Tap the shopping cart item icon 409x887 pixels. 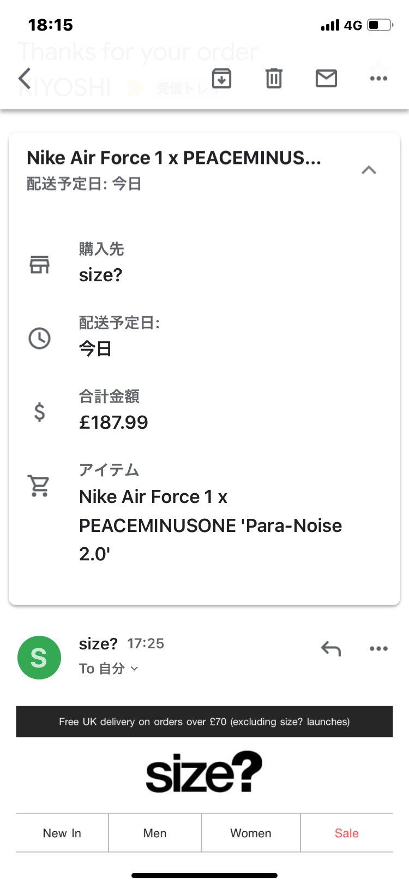tap(39, 485)
